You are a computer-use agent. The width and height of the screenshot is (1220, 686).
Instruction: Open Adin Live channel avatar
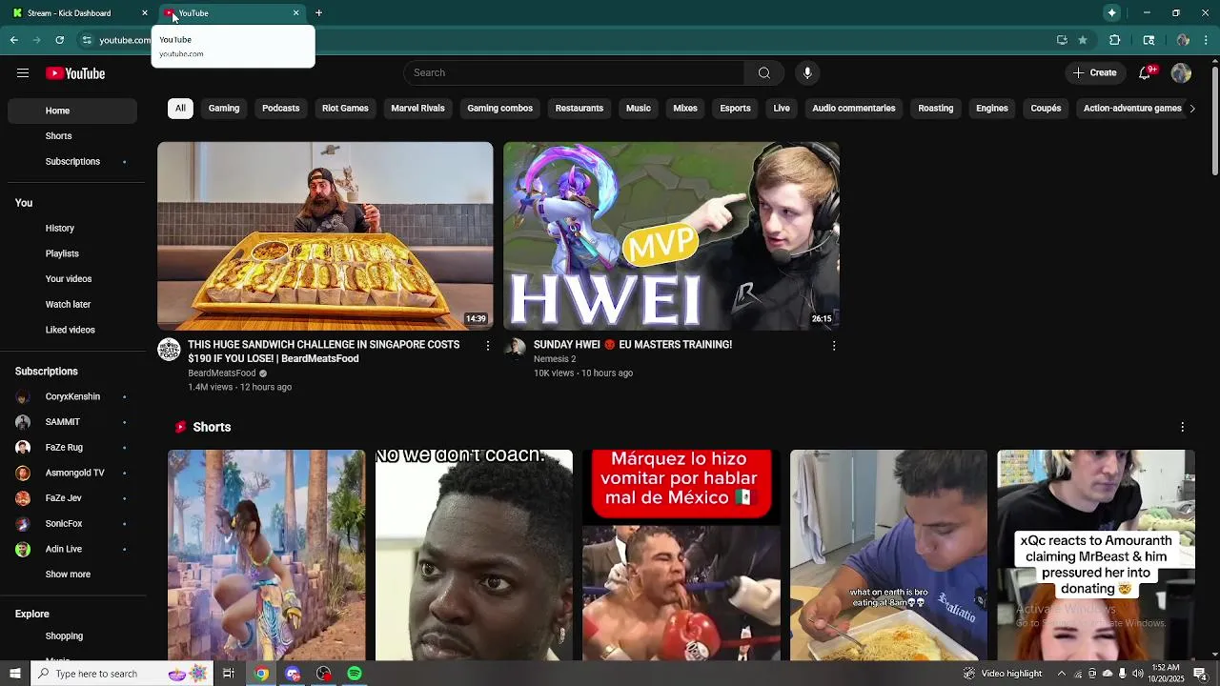(23, 550)
